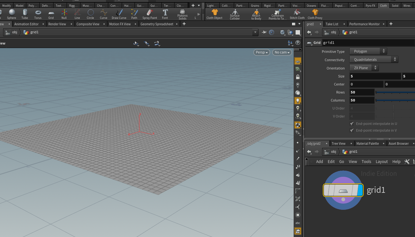Image resolution: width=415 pixels, height=237 pixels.
Task: Select the Line shelf tool
Action: 77,14
